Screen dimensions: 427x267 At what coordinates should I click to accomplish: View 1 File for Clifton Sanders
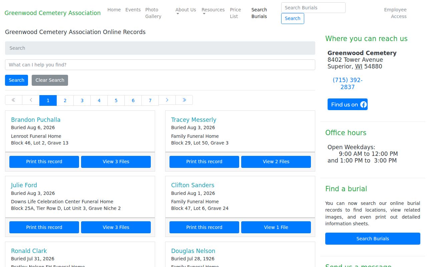276,227
